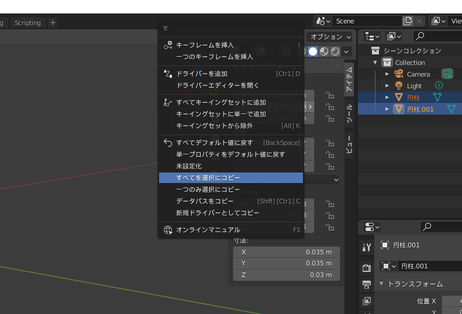This screenshot has width=462, height=314.
Task: Expand Camera in outliner
Action: pos(387,74)
